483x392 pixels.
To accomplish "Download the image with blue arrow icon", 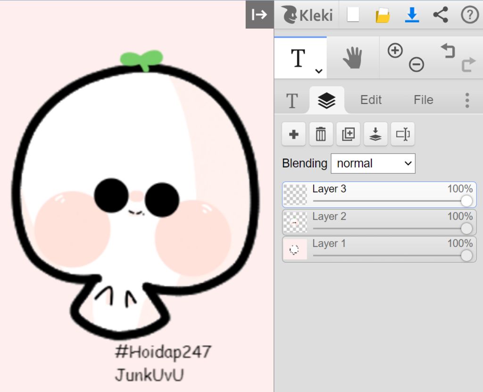I will tap(412, 15).
